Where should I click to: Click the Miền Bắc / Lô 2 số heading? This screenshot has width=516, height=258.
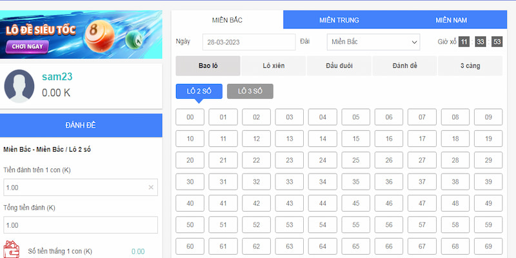click(x=47, y=150)
